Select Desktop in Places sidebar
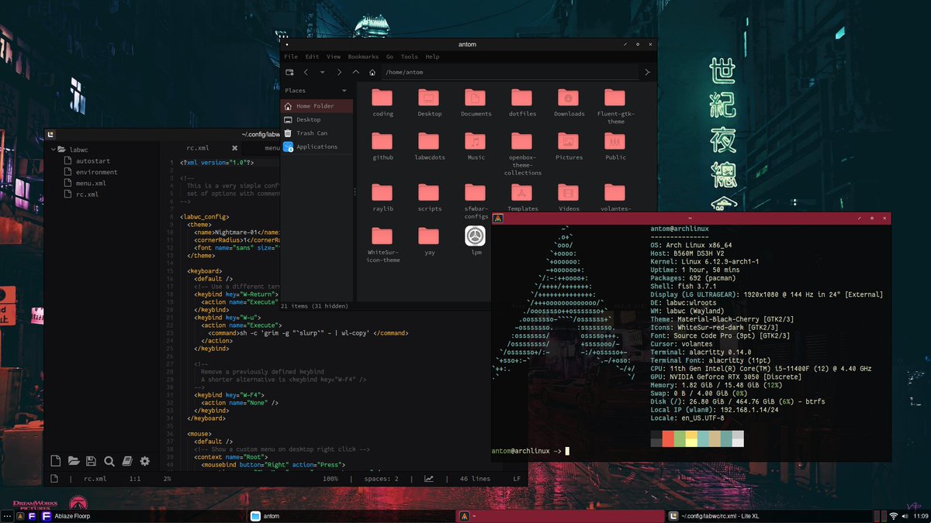This screenshot has height=523, width=931. (317, 119)
